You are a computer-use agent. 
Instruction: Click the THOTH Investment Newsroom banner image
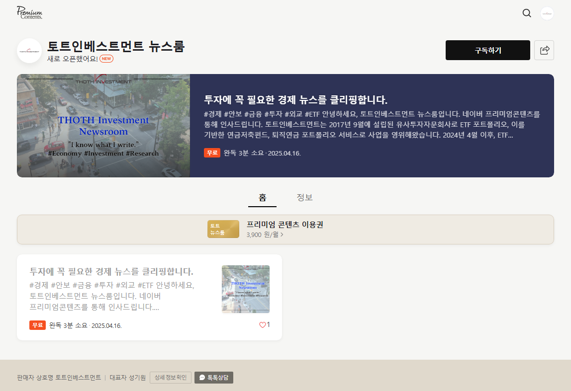coord(103,126)
